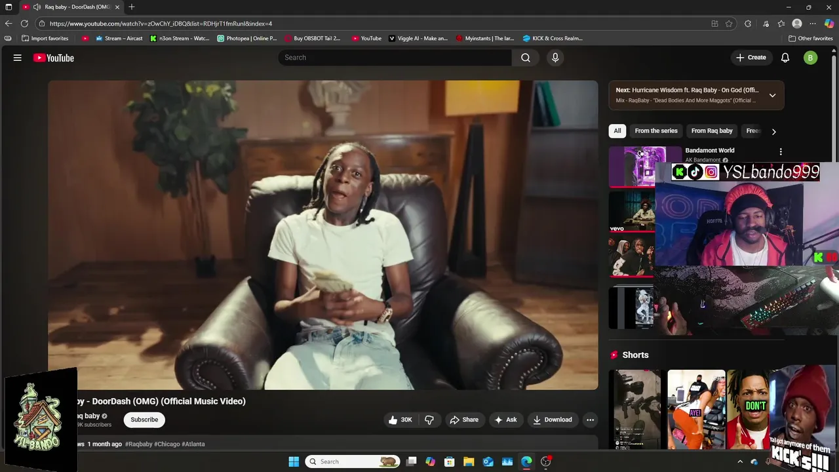Open KICK & Cross Realm bookmark
This screenshot has width=839, height=472.
pyautogui.click(x=553, y=38)
